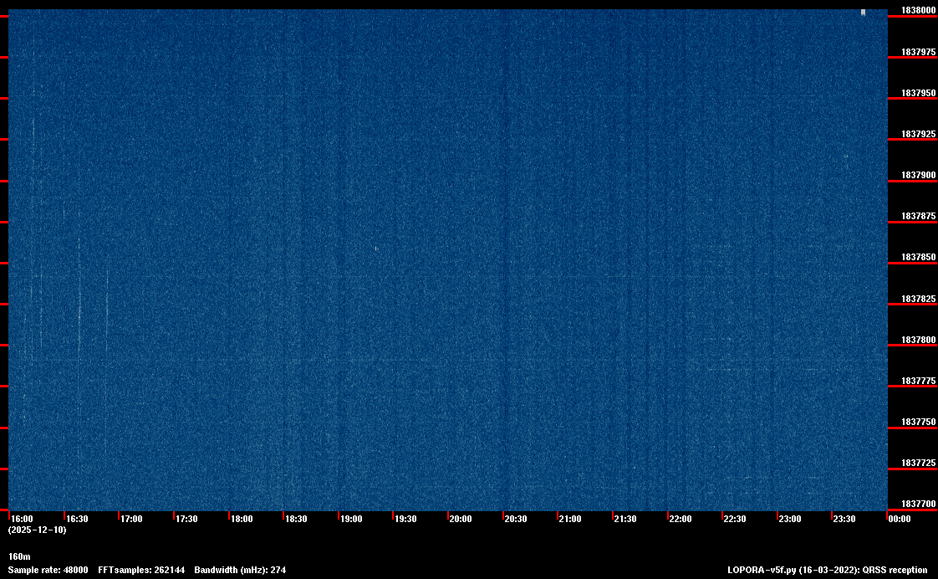Viewport: 938px width, 579px height.
Task: Click frequency label 1838000
Action: click(x=918, y=10)
